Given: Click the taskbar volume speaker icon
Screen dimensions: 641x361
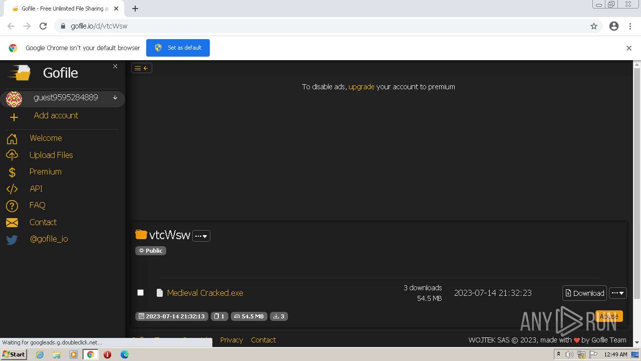Looking at the screenshot, I should (569, 354).
